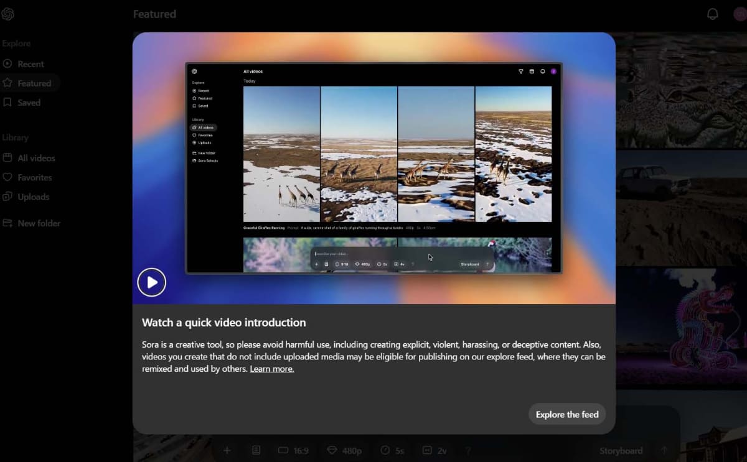Open the 5s duration dropdown
Screen dimensions: 747x462
tap(393, 451)
